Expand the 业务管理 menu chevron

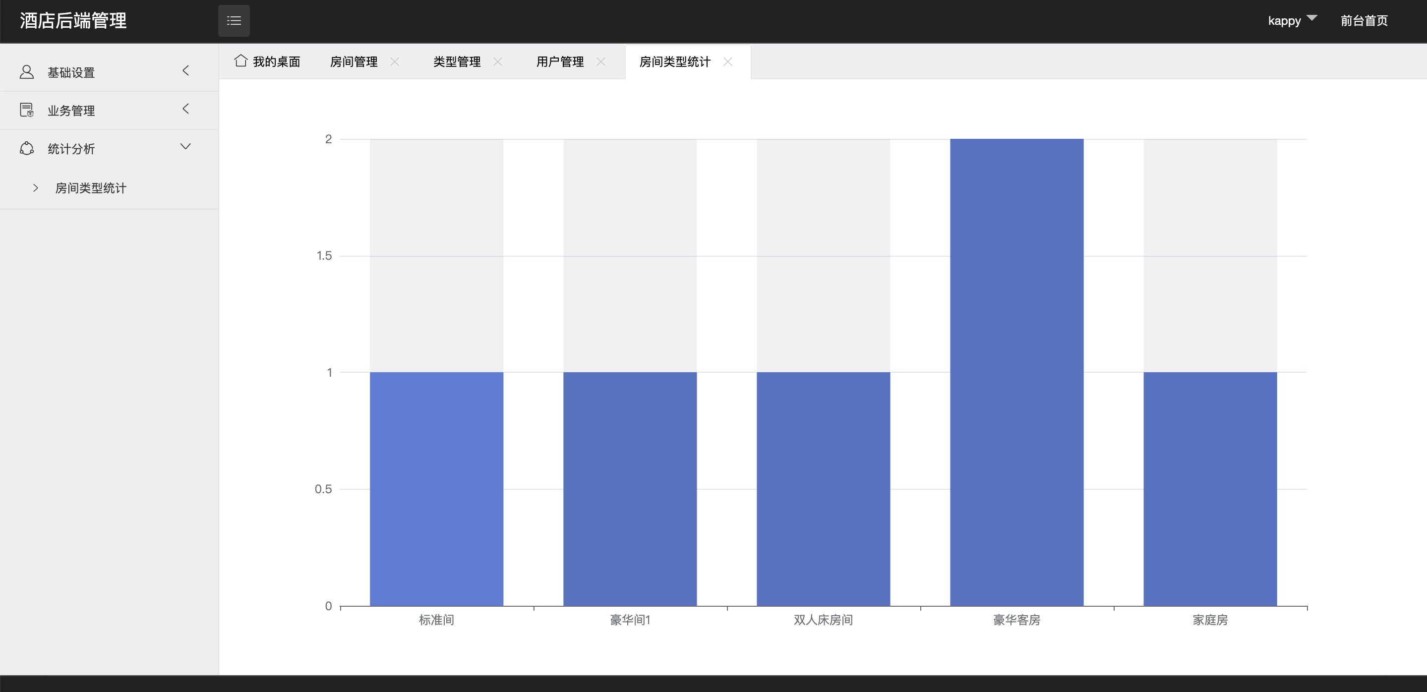tap(185, 109)
